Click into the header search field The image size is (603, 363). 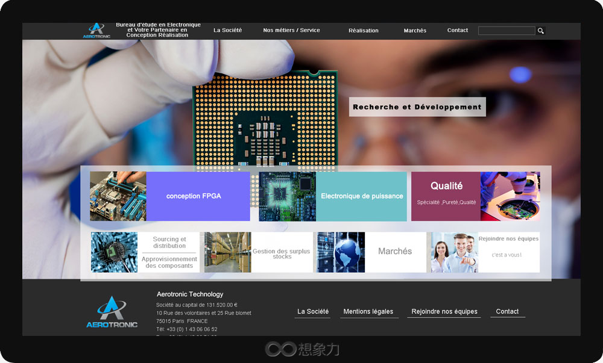point(506,31)
